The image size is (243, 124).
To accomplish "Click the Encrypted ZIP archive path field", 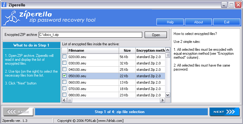I will (x=90, y=35).
